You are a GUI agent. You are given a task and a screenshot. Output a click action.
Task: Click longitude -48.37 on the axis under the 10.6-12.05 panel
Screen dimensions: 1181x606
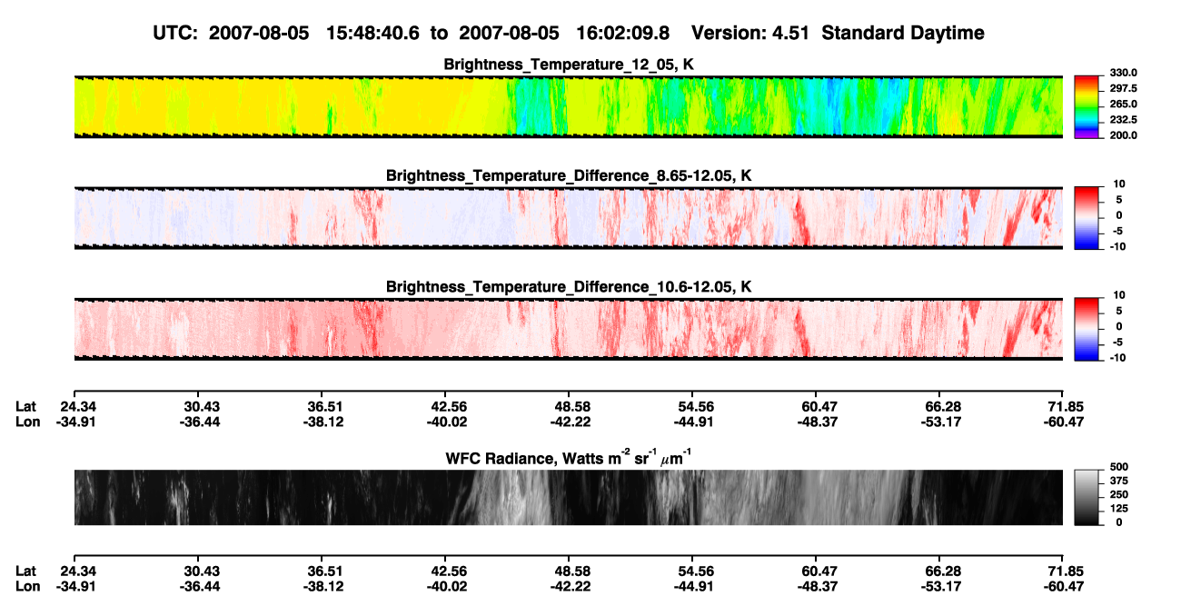pyautogui.click(x=817, y=421)
